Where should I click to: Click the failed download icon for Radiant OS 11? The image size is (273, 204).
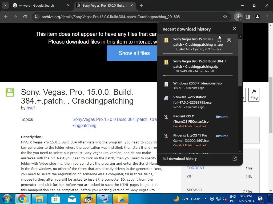(x=166, y=117)
